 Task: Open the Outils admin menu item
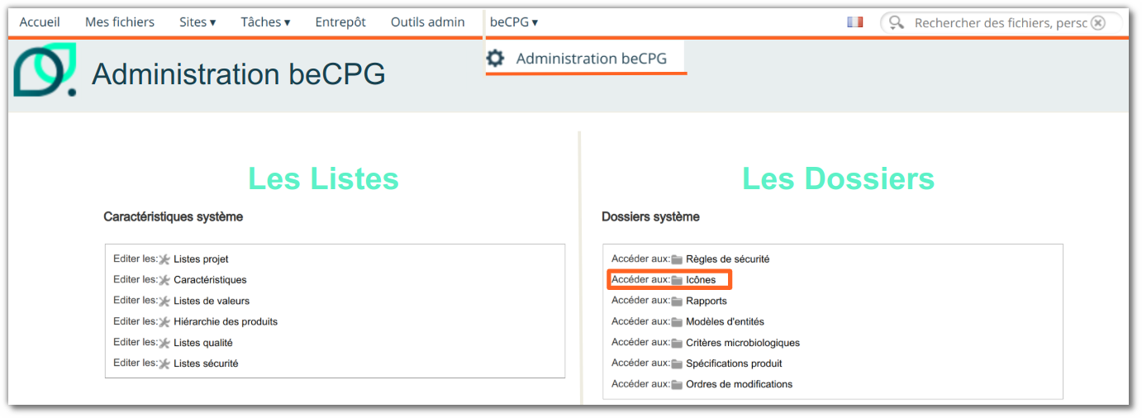(428, 22)
